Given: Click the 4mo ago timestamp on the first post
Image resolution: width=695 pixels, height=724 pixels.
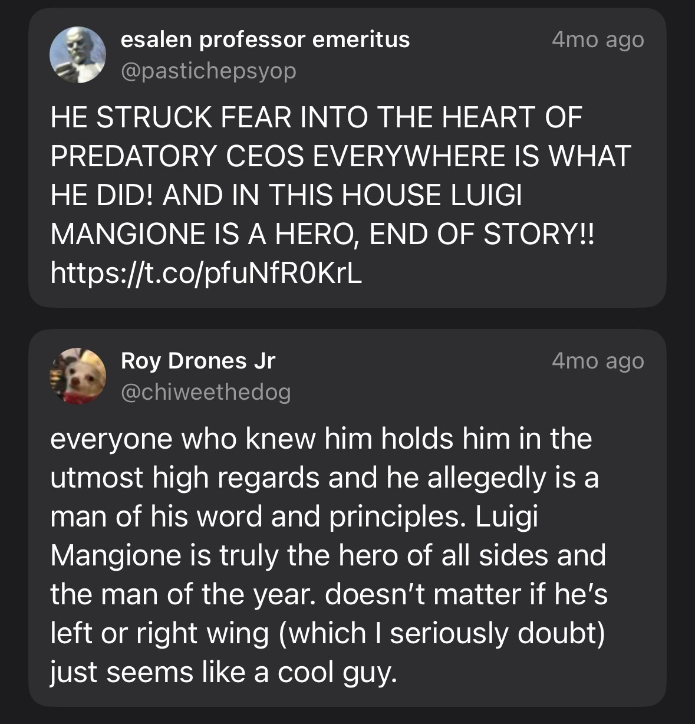Looking at the screenshot, I should click(x=597, y=40).
